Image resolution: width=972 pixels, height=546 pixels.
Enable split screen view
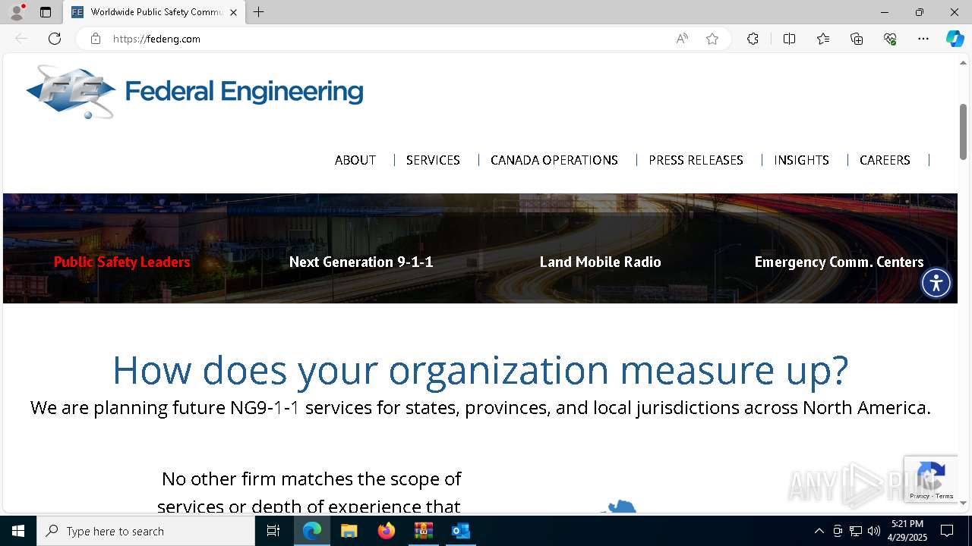pyautogui.click(x=789, y=39)
